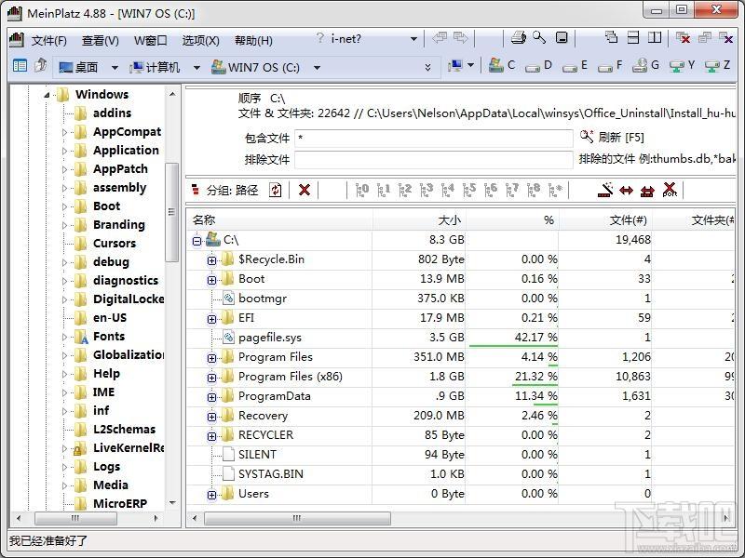The width and height of the screenshot is (745, 558).
Task: Open the 桌面 breadcrumb dropdown arrow
Action: click(115, 68)
